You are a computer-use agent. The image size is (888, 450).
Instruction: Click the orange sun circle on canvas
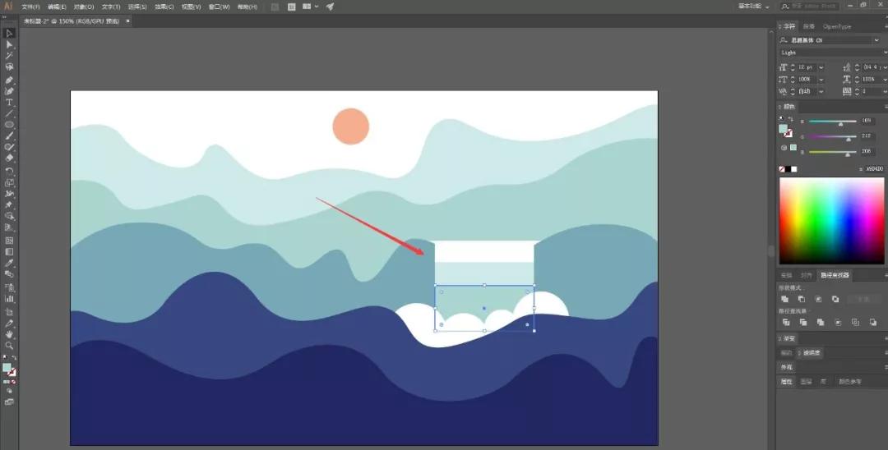tap(350, 126)
